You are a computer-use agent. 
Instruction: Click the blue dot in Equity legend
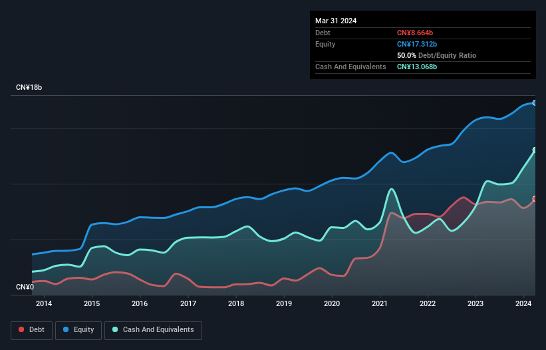66,329
